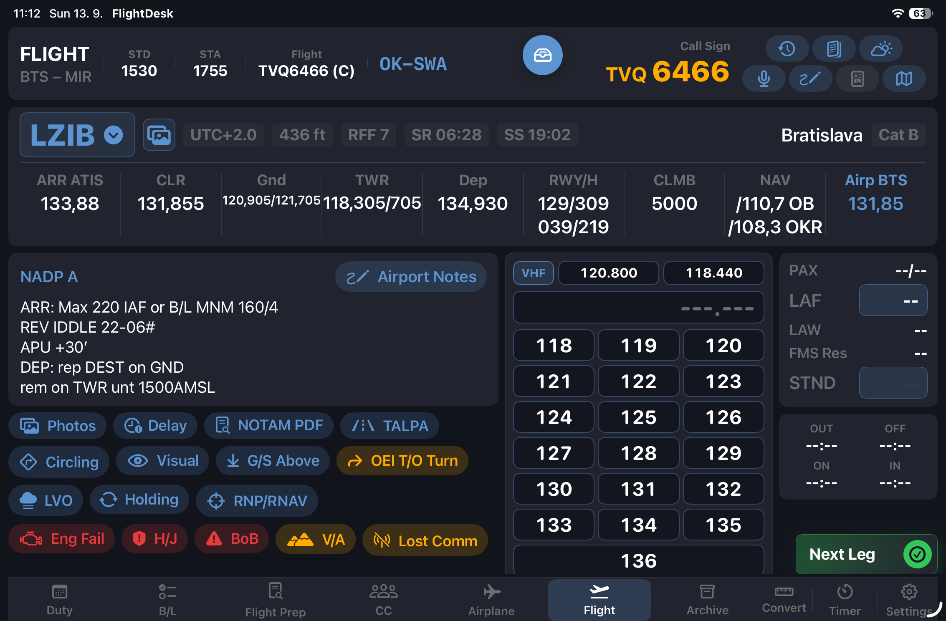Open the BoB emergency button
The width and height of the screenshot is (946, 621).
(232, 539)
